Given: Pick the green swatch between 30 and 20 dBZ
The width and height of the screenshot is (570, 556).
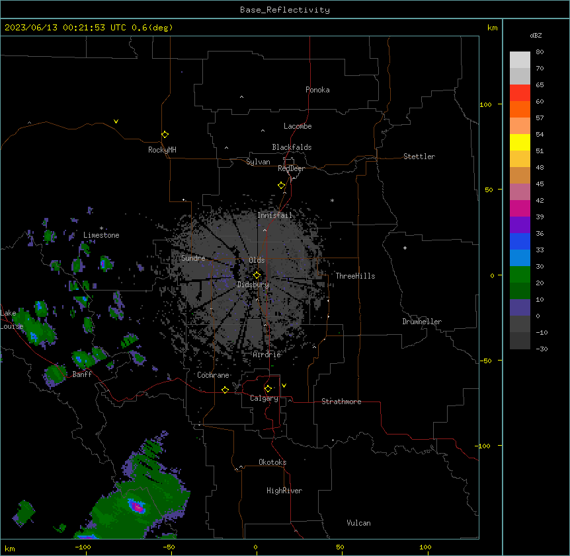Looking at the screenshot, I should coord(520,275).
